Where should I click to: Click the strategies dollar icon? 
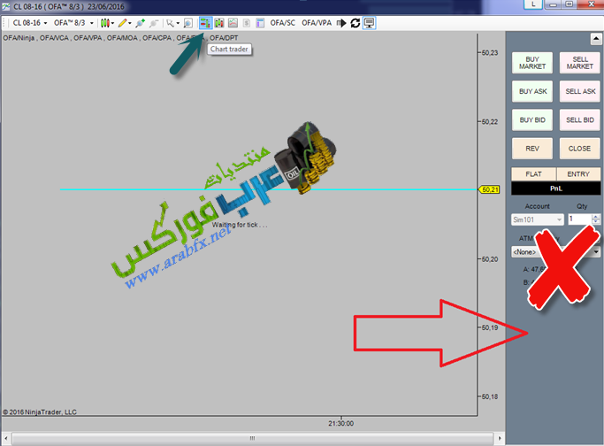coord(247,23)
